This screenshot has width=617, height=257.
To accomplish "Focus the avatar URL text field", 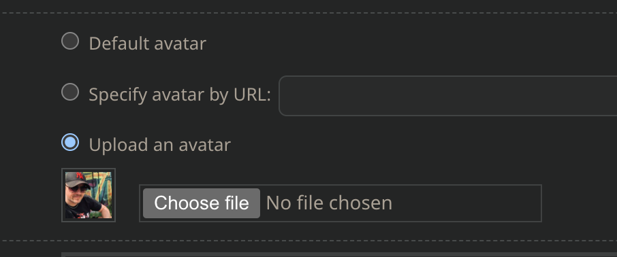I will coord(448,96).
